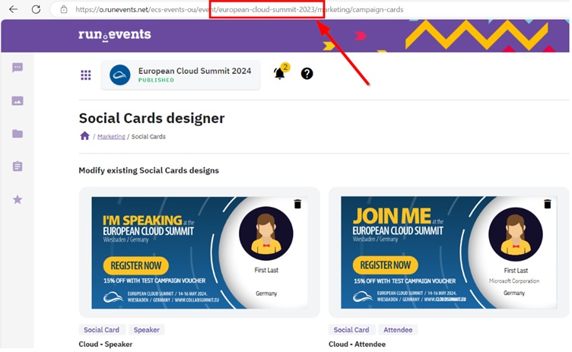This screenshot has height=352, width=572.
Task: Go to home via breadcrumb icon
Action: point(84,136)
